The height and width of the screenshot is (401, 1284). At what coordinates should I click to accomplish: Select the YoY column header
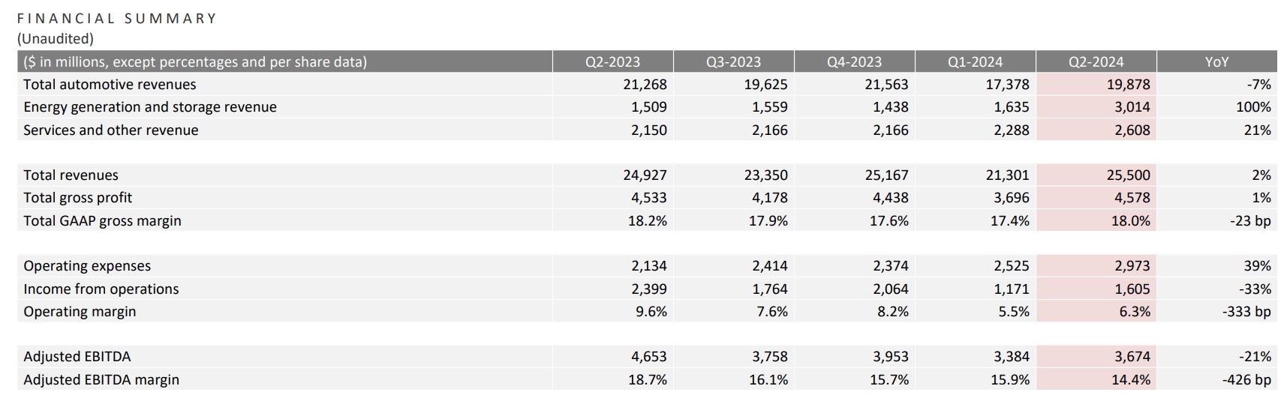(1216, 61)
